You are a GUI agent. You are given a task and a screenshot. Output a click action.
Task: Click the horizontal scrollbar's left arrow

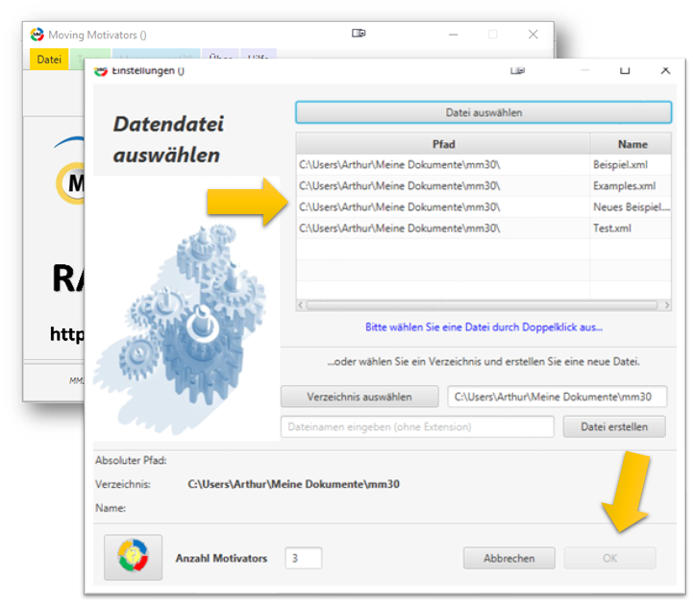301,305
